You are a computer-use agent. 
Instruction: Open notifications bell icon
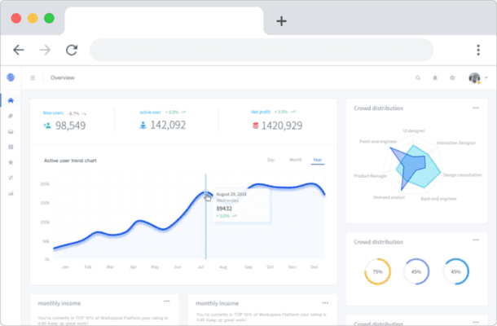coord(435,78)
